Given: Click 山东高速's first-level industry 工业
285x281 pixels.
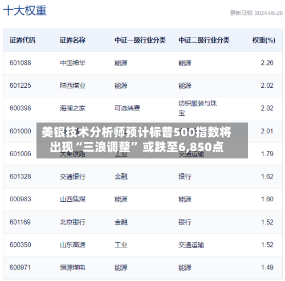Looking at the screenshot, I should 121,245.
